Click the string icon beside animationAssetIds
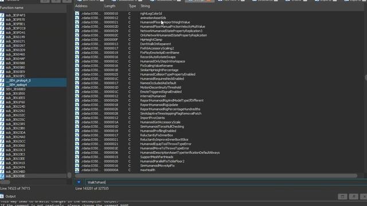The image size is (367, 206). [77, 18]
